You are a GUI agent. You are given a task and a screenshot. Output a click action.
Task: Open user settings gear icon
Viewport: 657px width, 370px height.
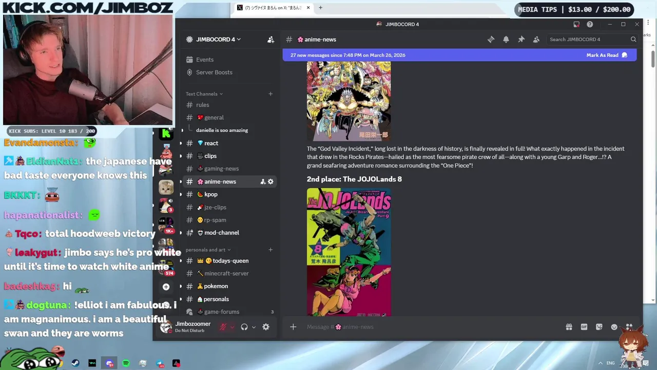point(266,327)
